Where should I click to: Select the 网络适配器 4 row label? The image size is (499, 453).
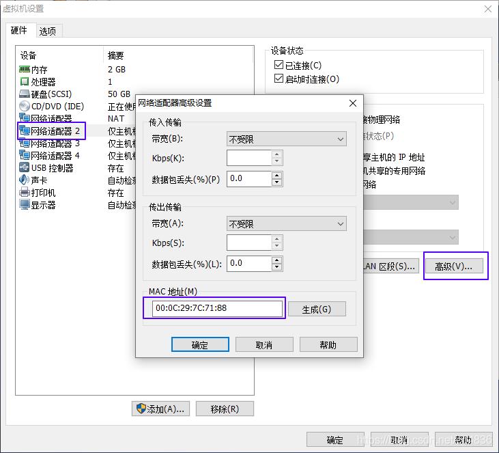point(55,156)
